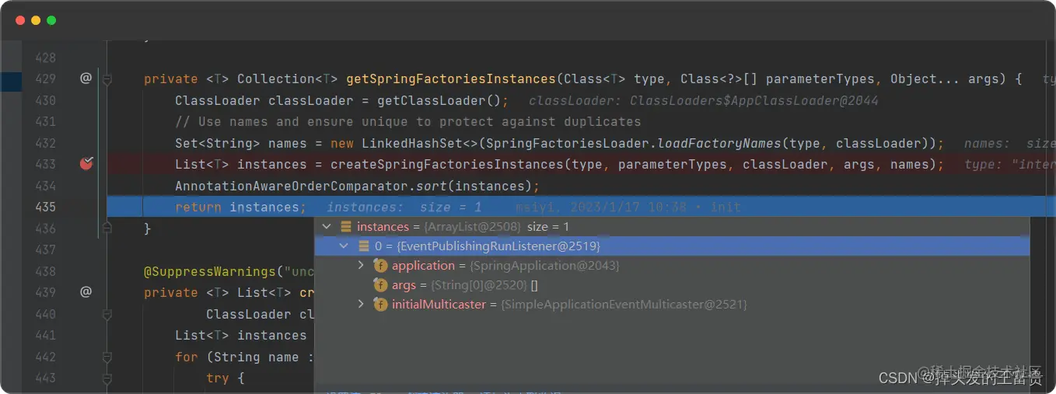The height and width of the screenshot is (394, 1056).
Task: Toggle the breakpoint on line 433
Action: pos(86,163)
